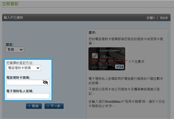Click the VISA logo on the card
The height and width of the screenshot is (119, 174).
(x=120, y=66)
